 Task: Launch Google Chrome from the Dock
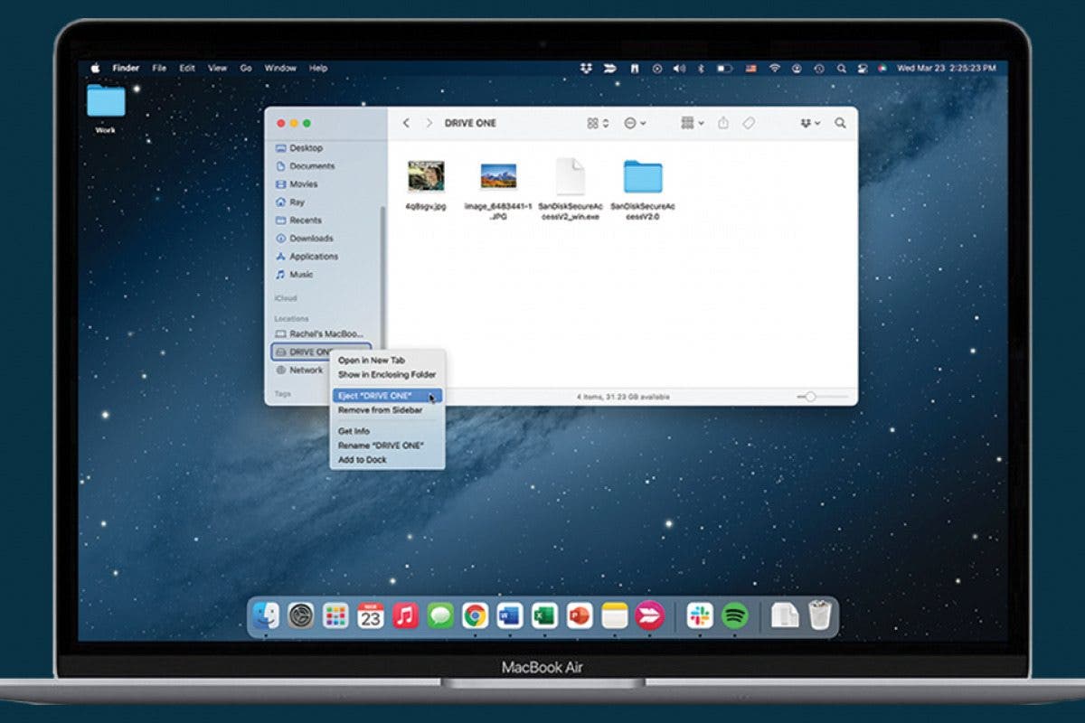pyautogui.click(x=475, y=616)
